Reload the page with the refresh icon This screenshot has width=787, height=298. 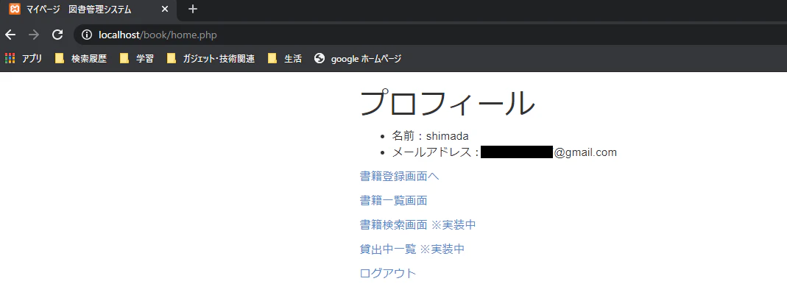coord(57,35)
